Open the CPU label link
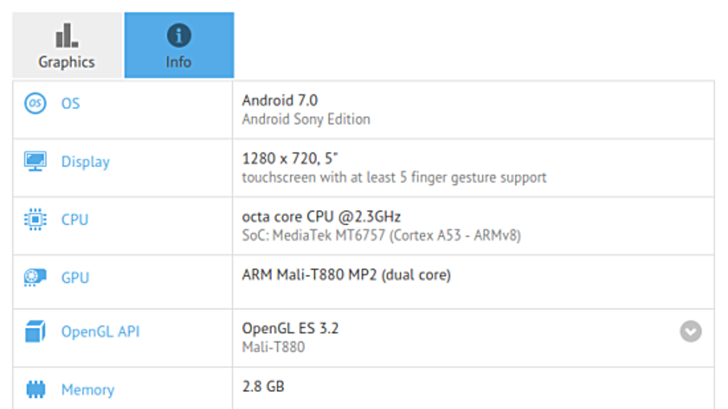Screen dimensions: 728x409 click(75, 219)
